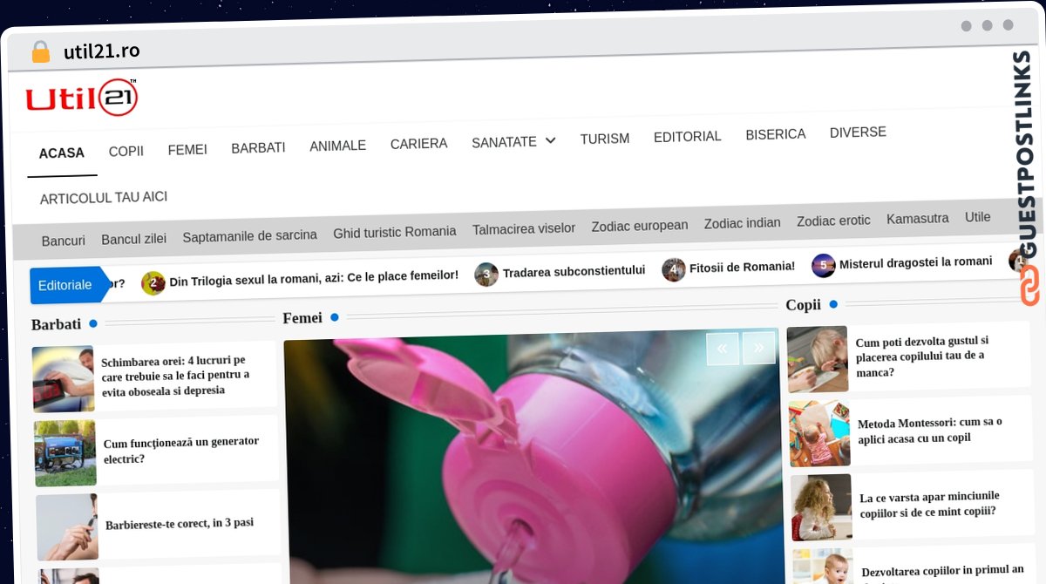Open 'Misterul dragostei la romani' editorial
The width and height of the screenshot is (1046, 584).
(x=916, y=261)
